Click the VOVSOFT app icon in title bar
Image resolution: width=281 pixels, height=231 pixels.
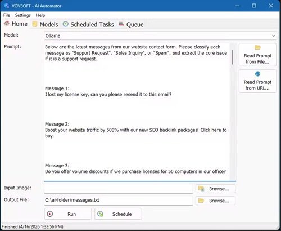[x=7, y=6]
